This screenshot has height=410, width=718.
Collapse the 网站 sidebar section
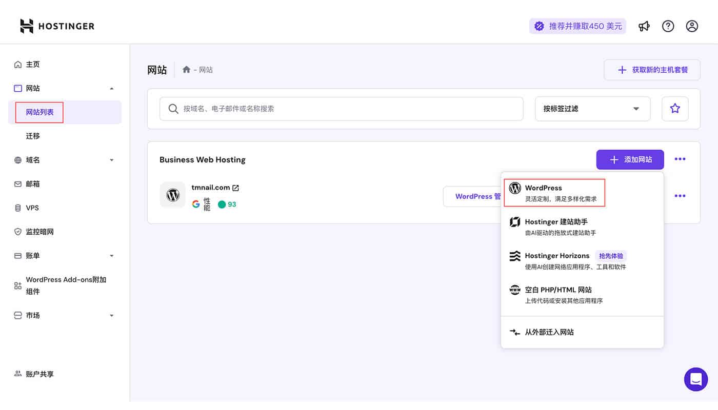(111, 88)
